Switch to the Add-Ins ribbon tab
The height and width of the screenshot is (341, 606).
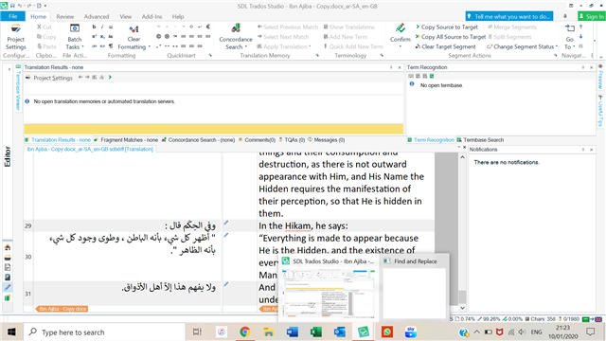point(151,17)
